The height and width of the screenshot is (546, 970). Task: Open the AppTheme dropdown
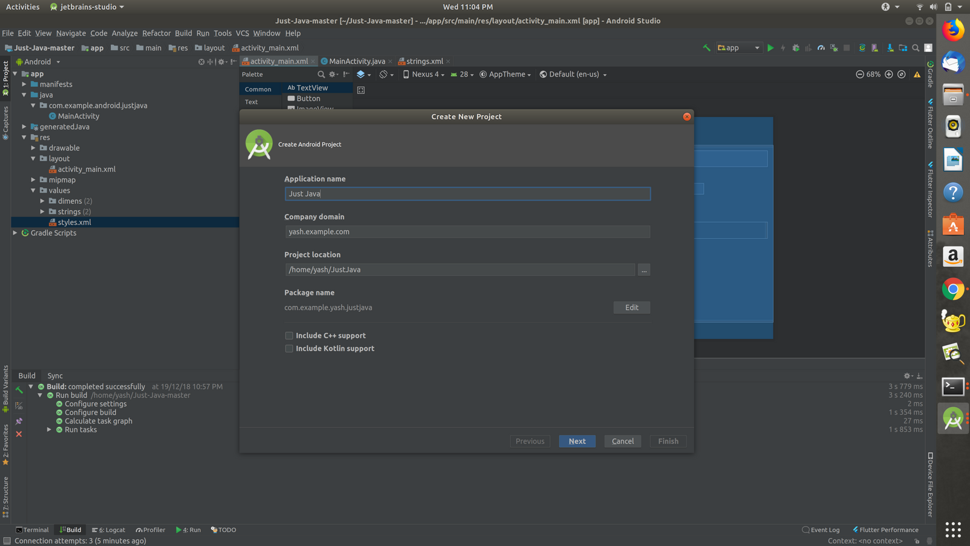506,75
